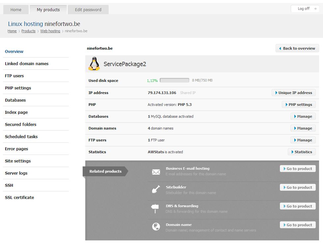Open the AWStats Statistics button
This screenshot has height=245, width=323.
pyautogui.click(x=302, y=152)
